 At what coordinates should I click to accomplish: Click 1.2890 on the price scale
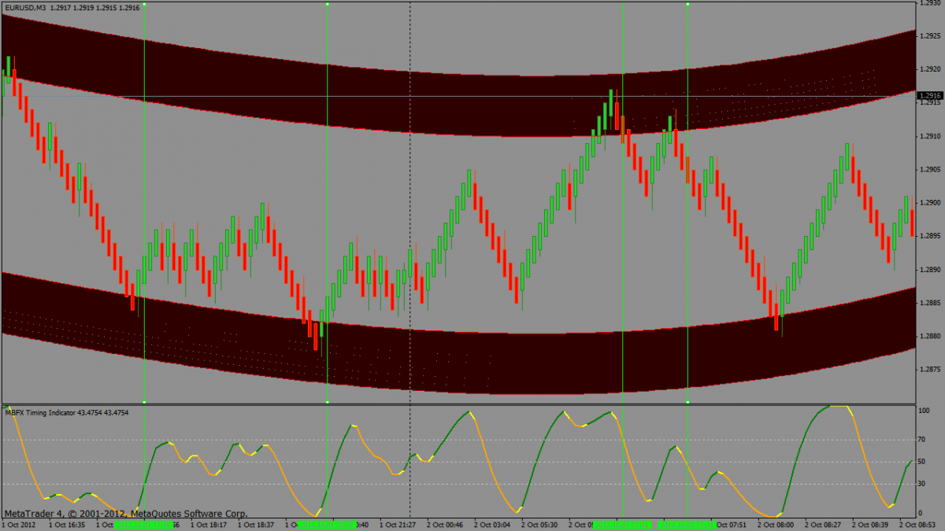(x=931, y=270)
